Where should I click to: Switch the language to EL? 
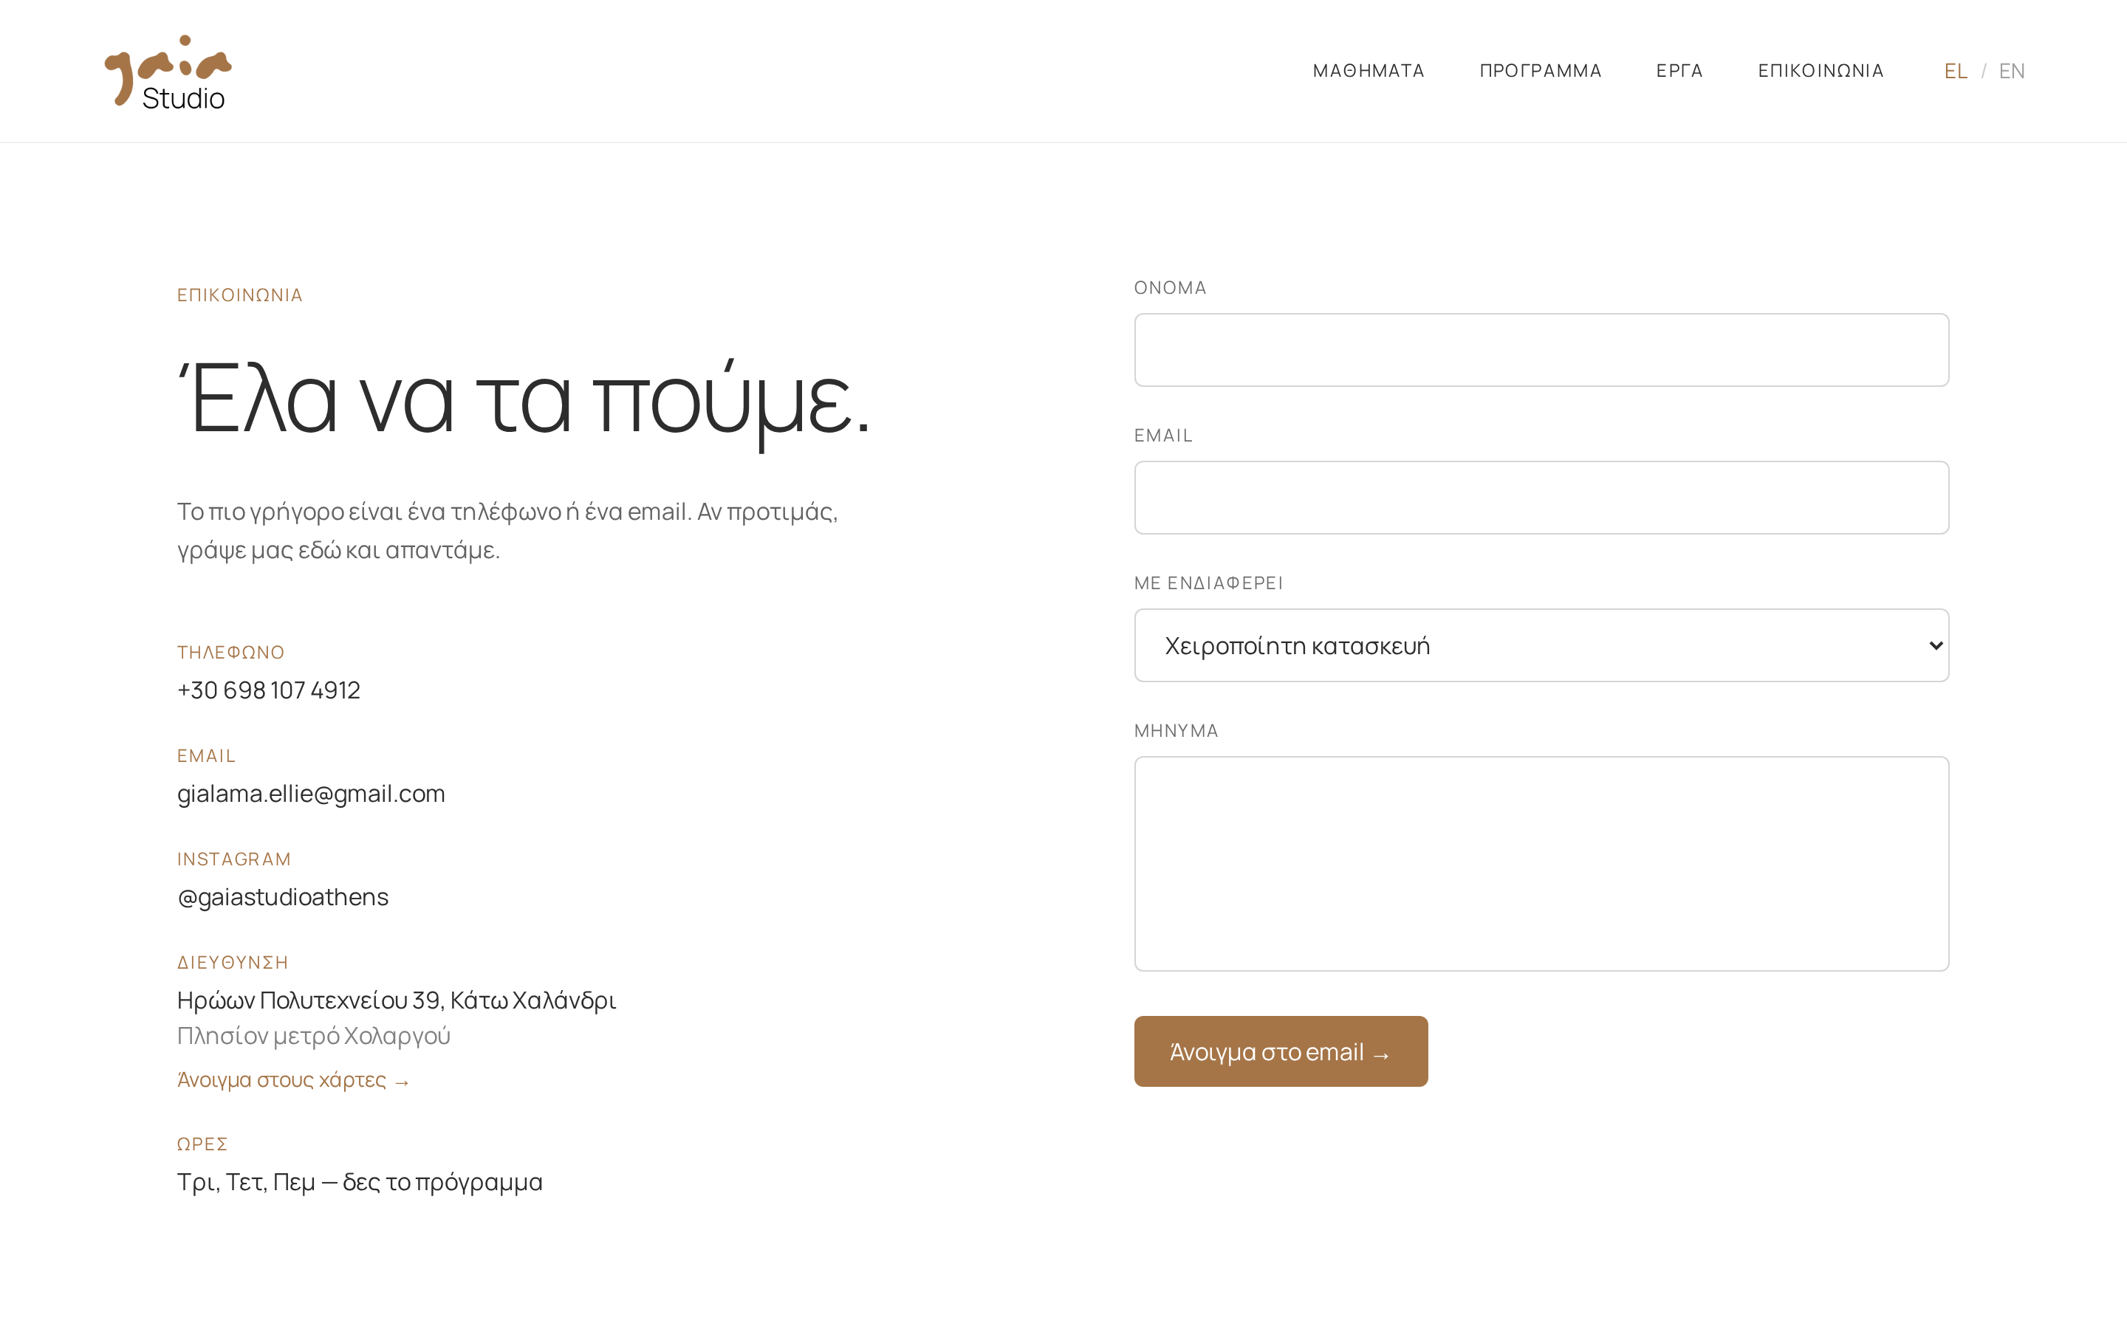point(1956,71)
